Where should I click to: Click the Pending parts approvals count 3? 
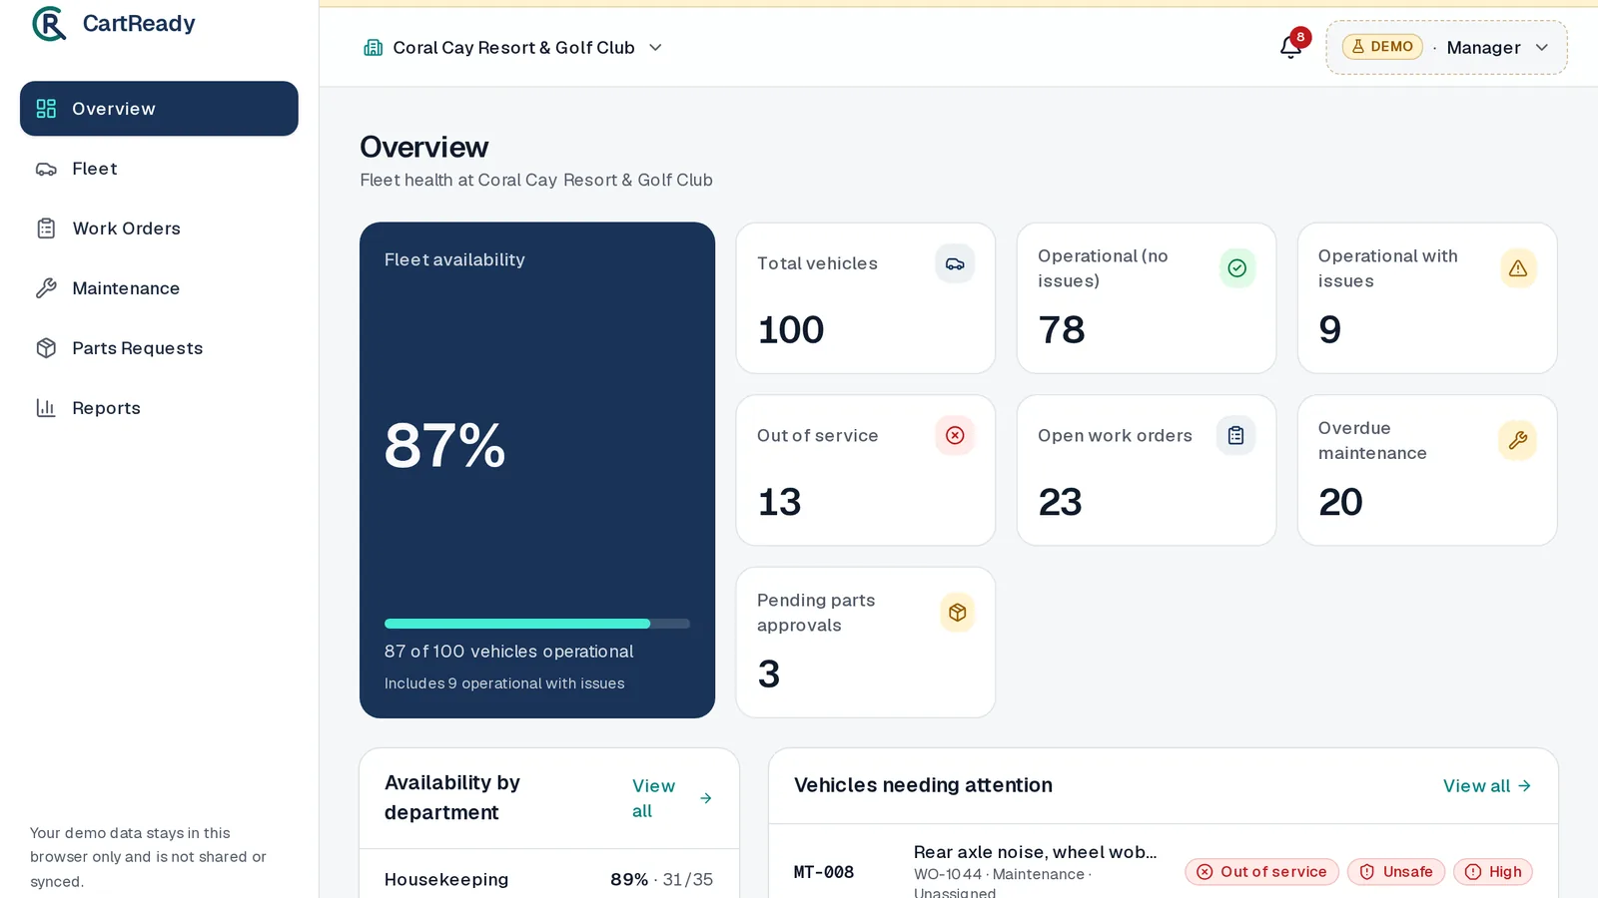click(x=769, y=674)
